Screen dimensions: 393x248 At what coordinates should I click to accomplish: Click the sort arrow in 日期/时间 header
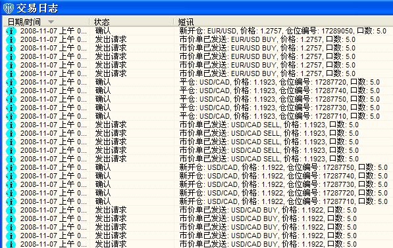51,22
